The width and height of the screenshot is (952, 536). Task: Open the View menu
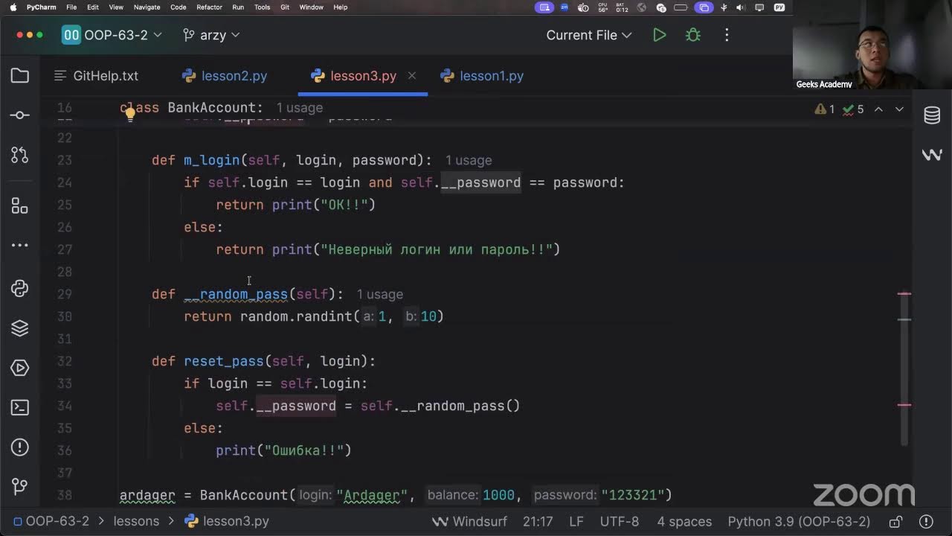(x=116, y=7)
